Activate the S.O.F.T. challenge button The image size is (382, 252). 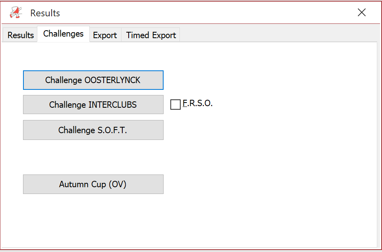[x=93, y=130]
